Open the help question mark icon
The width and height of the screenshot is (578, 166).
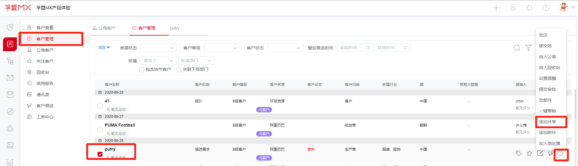coord(546,8)
